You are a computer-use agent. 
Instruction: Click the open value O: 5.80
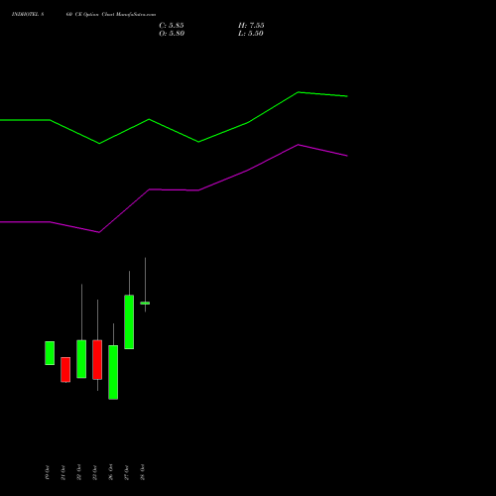coord(172,34)
